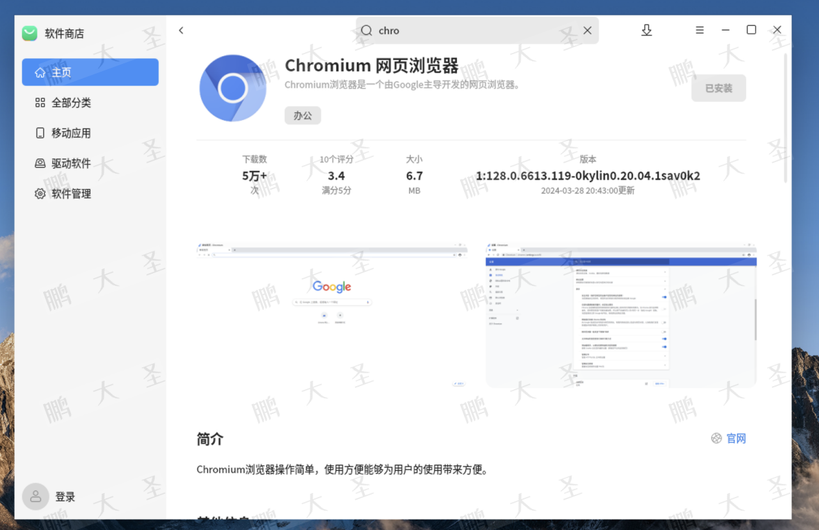
Task: Open 驱动软件 in the sidebar
Action: [90, 163]
